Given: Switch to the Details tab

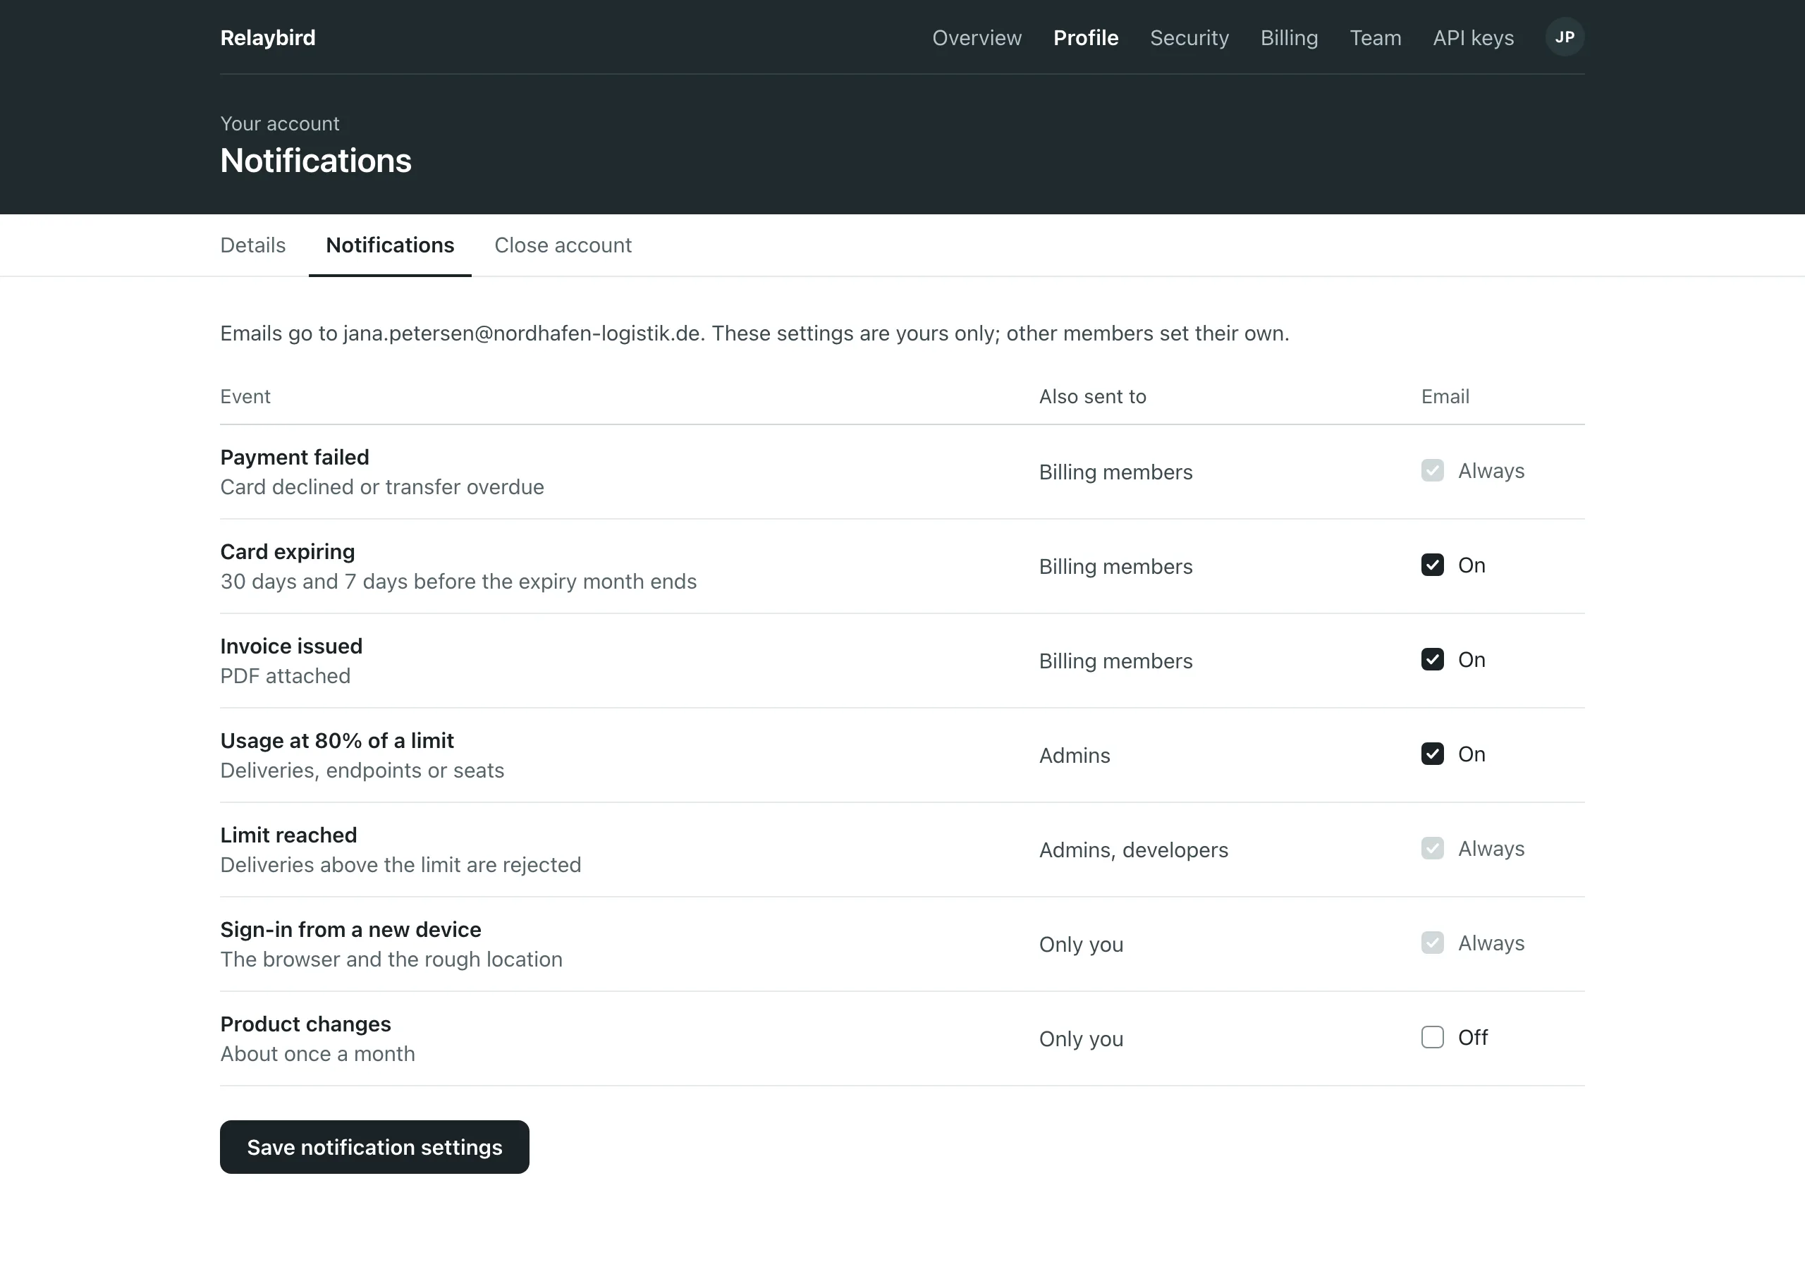Looking at the screenshot, I should click(253, 245).
